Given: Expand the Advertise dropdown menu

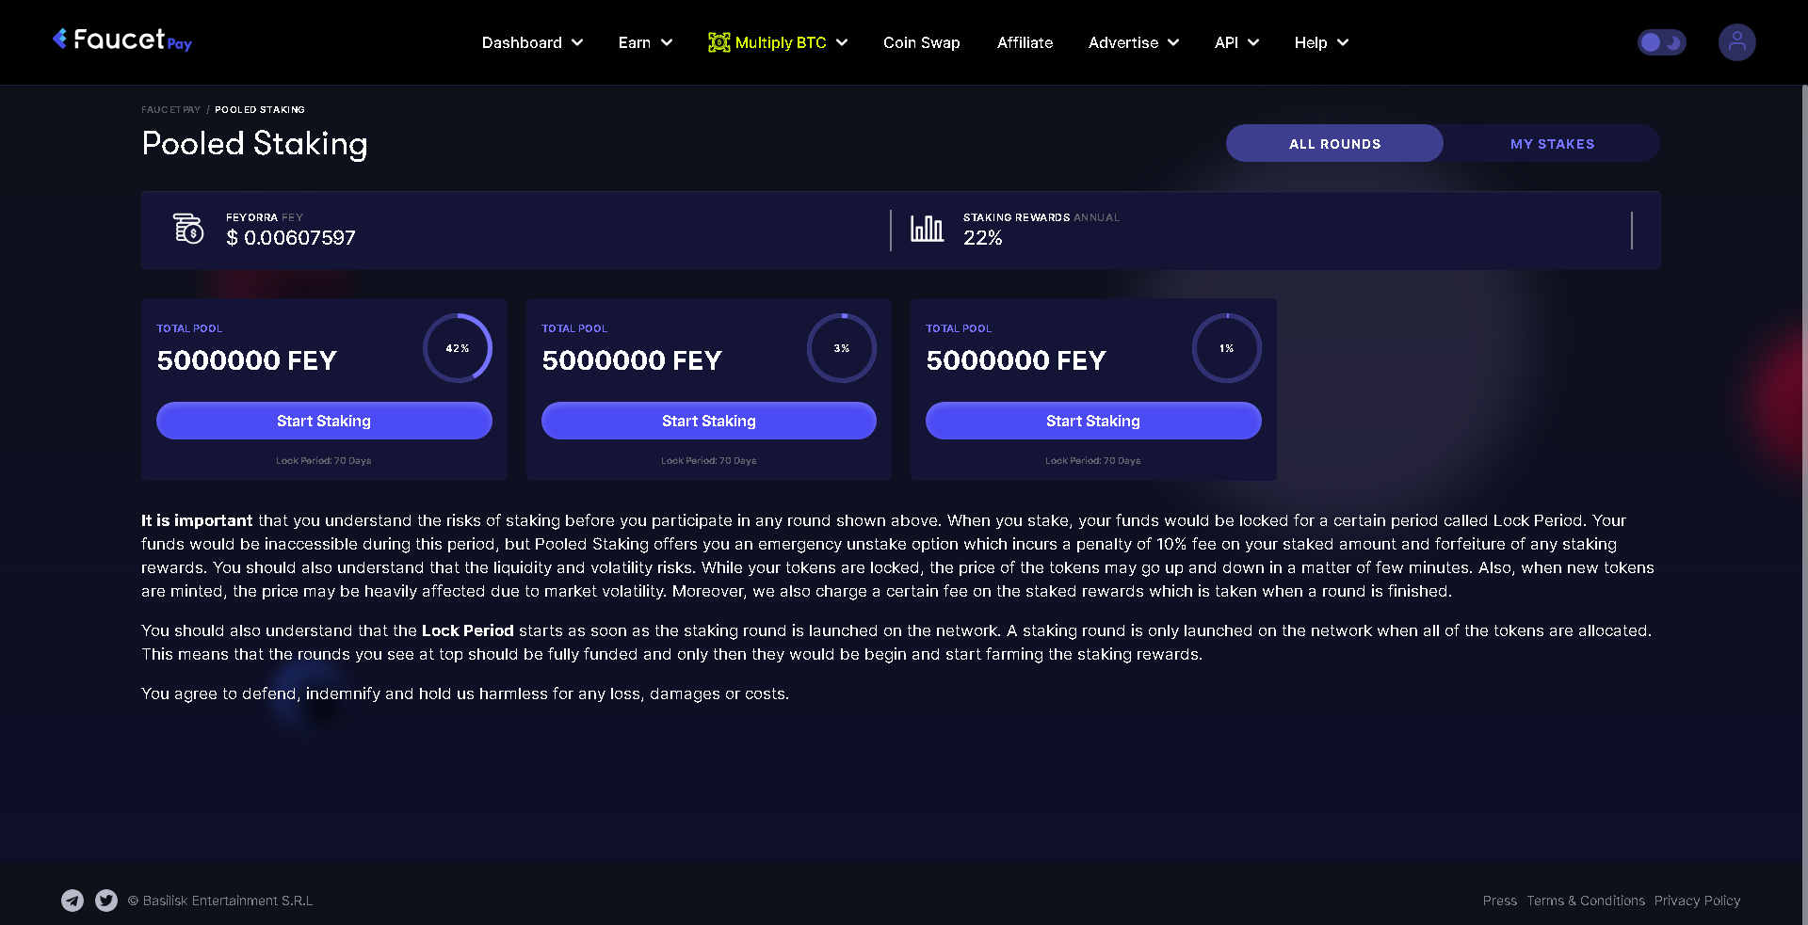Looking at the screenshot, I should (1133, 42).
